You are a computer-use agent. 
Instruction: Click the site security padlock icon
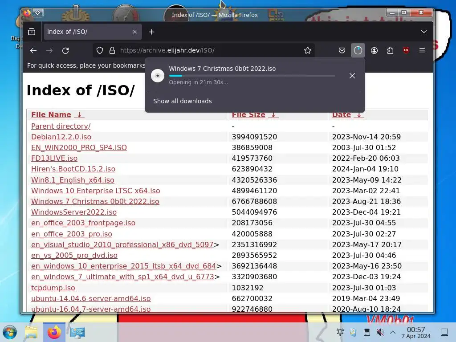112,51
